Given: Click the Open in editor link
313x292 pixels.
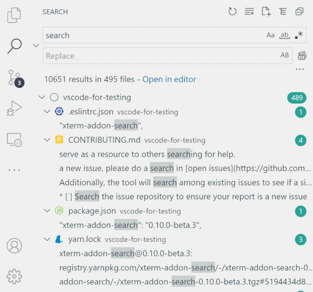Looking at the screenshot, I should click(x=169, y=79).
